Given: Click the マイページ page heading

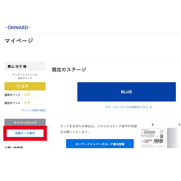Looking at the screenshot, I should (19, 41).
